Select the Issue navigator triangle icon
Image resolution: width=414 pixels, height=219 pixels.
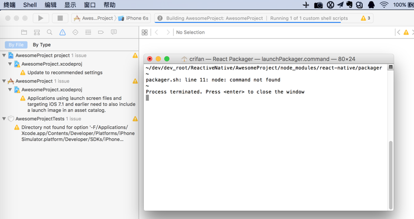click(x=62, y=32)
